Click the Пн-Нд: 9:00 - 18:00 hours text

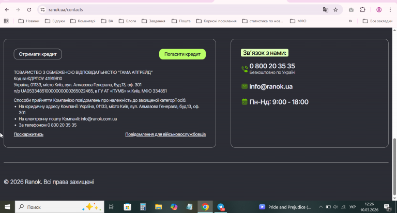(x=279, y=102)
